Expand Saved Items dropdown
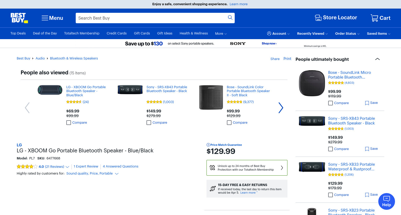 [379, 34]
